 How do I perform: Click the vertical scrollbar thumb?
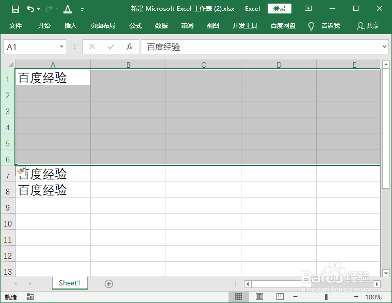386,128
